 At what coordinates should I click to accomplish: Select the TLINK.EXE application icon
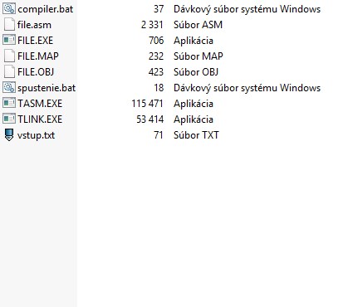click(x=9, y=119)
